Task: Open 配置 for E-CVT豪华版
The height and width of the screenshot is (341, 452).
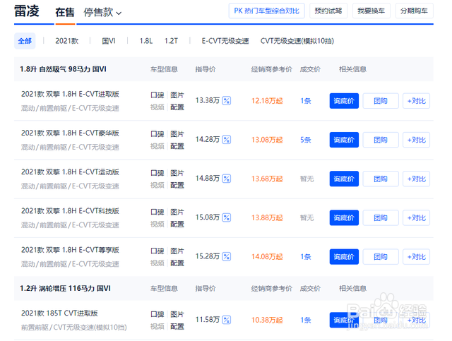Action: point(177,146)
